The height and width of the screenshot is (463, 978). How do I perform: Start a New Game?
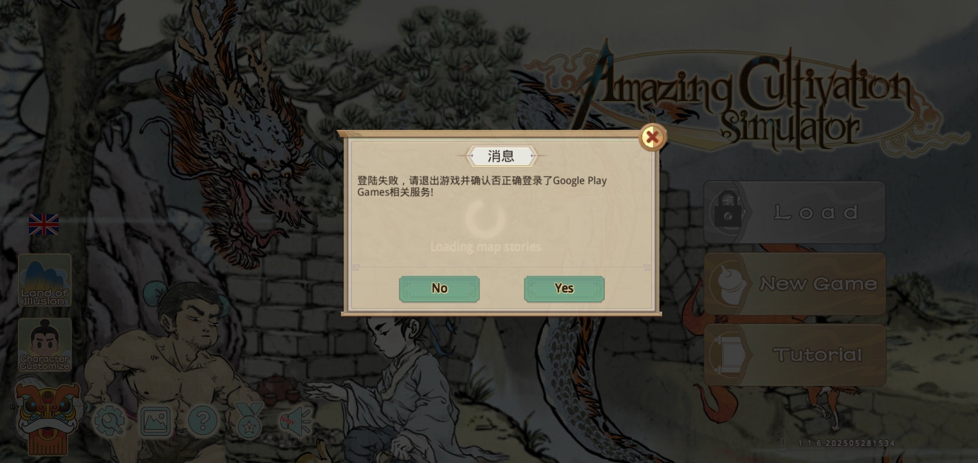point(795,284)
